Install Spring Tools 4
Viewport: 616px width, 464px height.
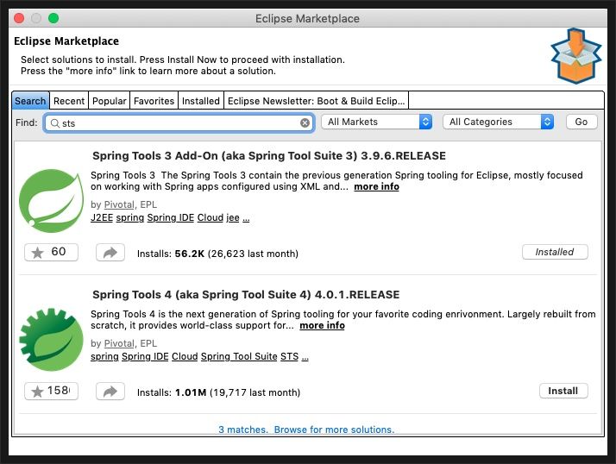pos(563,391)
